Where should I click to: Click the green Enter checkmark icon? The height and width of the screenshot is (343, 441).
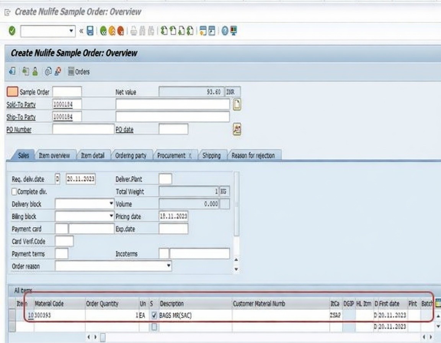(12, 31)
